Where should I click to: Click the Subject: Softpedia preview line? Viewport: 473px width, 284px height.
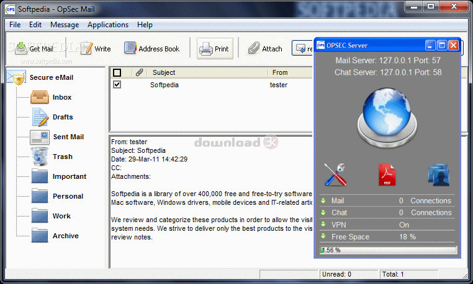pyautogui.click(x=138, y=150)
